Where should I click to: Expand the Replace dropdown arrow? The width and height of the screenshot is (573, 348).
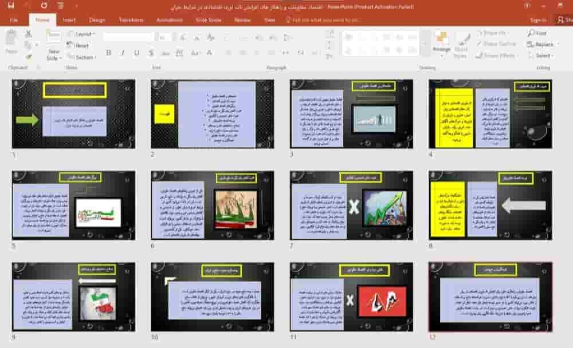[558, 44]
